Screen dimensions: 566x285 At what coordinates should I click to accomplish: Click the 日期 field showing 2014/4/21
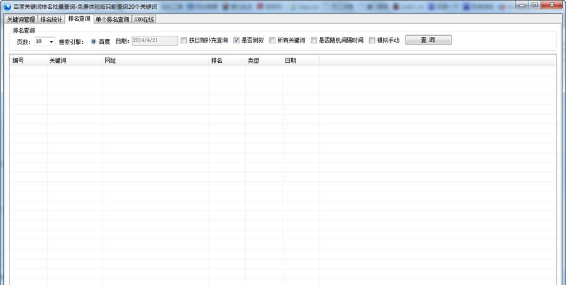[155, 41]
